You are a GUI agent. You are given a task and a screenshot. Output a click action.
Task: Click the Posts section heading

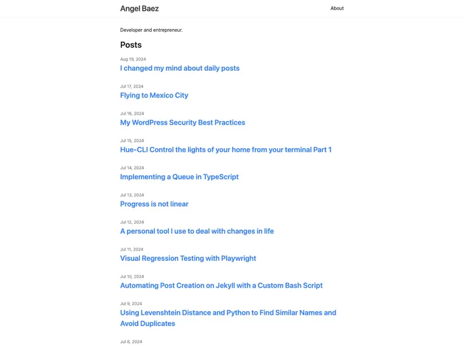coord(131,45)
